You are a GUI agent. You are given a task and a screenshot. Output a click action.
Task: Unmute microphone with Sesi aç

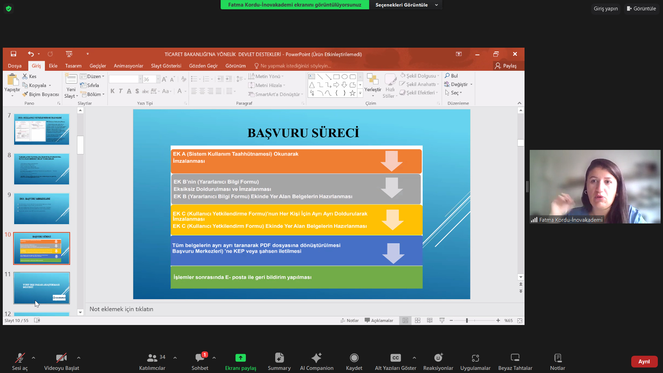(20, 358)
